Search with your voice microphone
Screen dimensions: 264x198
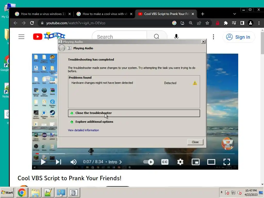click(176, 37)
